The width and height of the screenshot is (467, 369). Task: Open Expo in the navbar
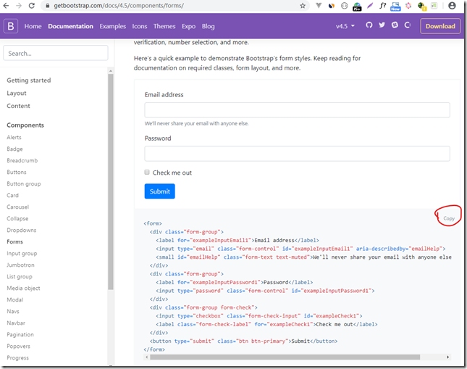pos(188,26)
